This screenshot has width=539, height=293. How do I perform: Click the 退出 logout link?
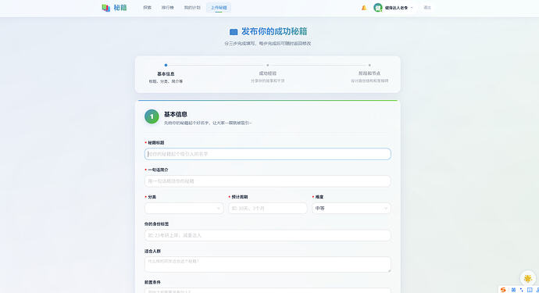(x=427, y=8)
